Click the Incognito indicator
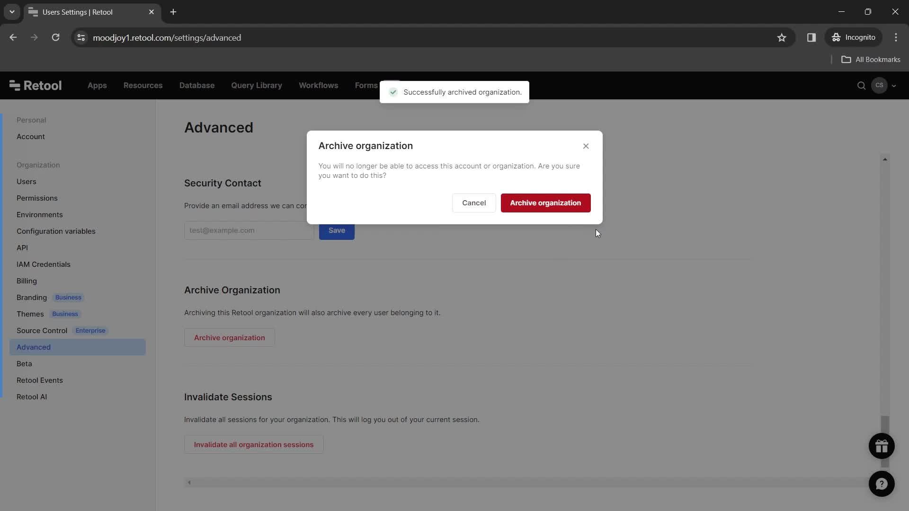 (854, 37)
